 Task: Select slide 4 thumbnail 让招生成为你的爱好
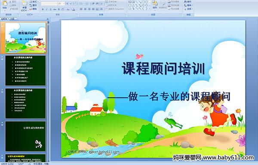[x=25, y=136]
